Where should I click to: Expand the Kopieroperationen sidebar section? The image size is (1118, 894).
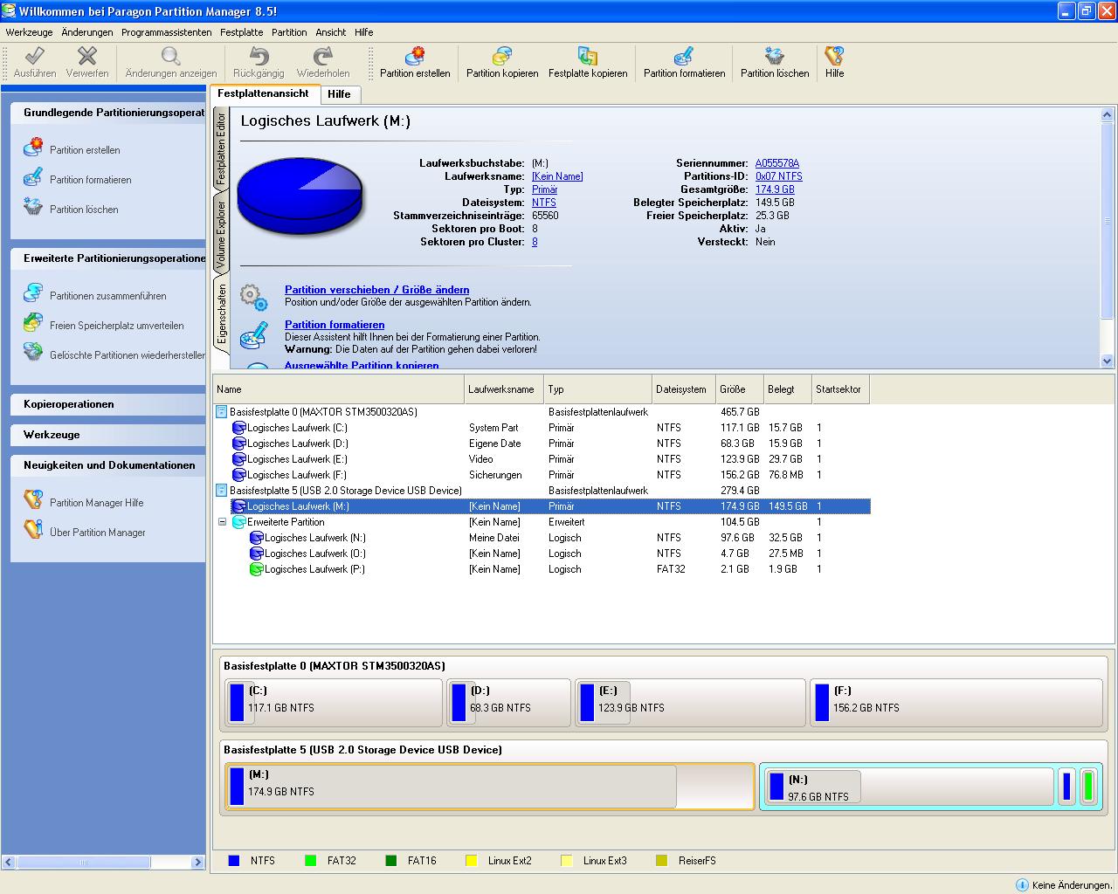pyautogui.click(x=107, y=404)
